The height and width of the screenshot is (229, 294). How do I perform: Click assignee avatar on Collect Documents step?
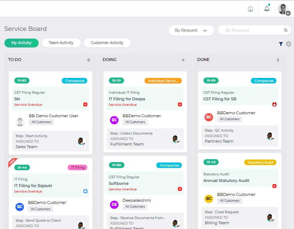176,139
